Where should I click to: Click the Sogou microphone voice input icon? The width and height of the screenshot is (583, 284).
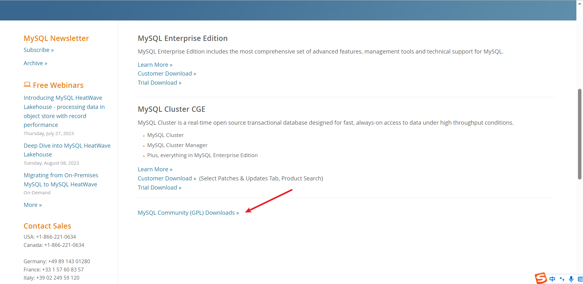click(571, 279)
